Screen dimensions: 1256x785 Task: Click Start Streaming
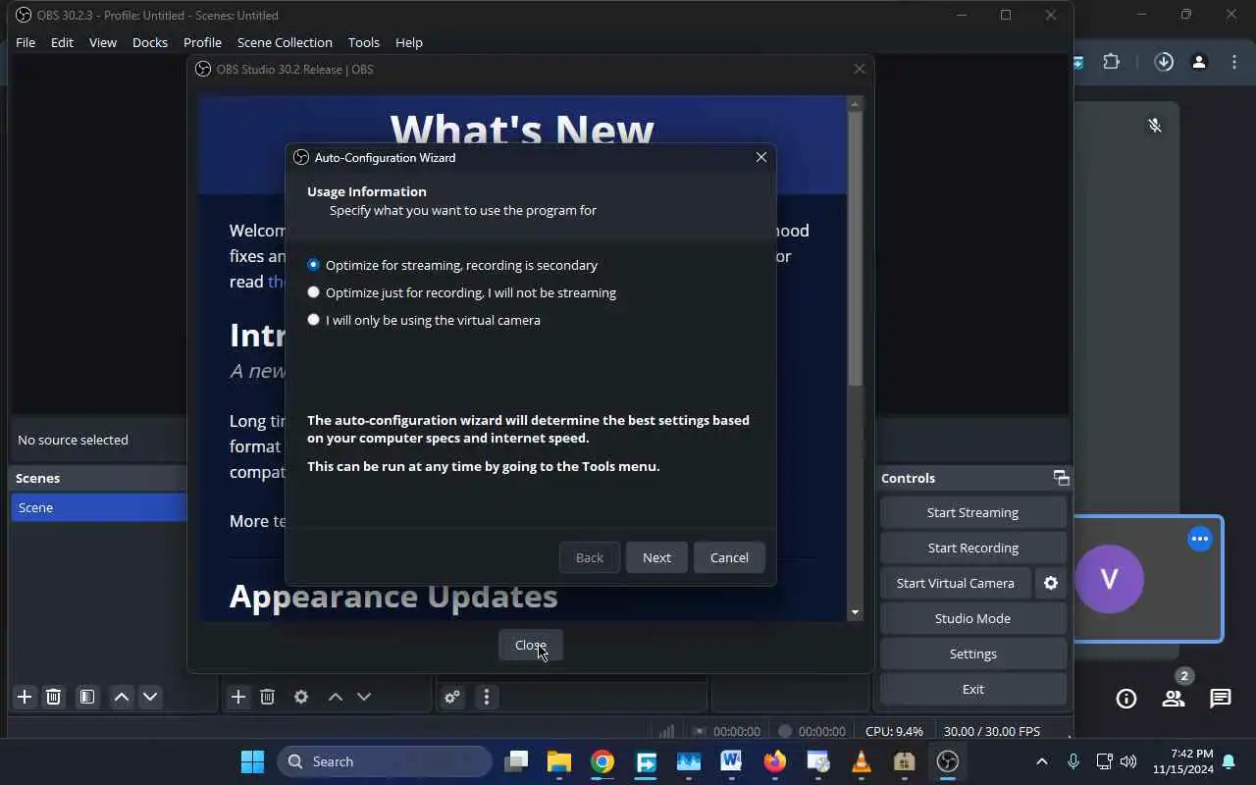[x=972, y=512]
